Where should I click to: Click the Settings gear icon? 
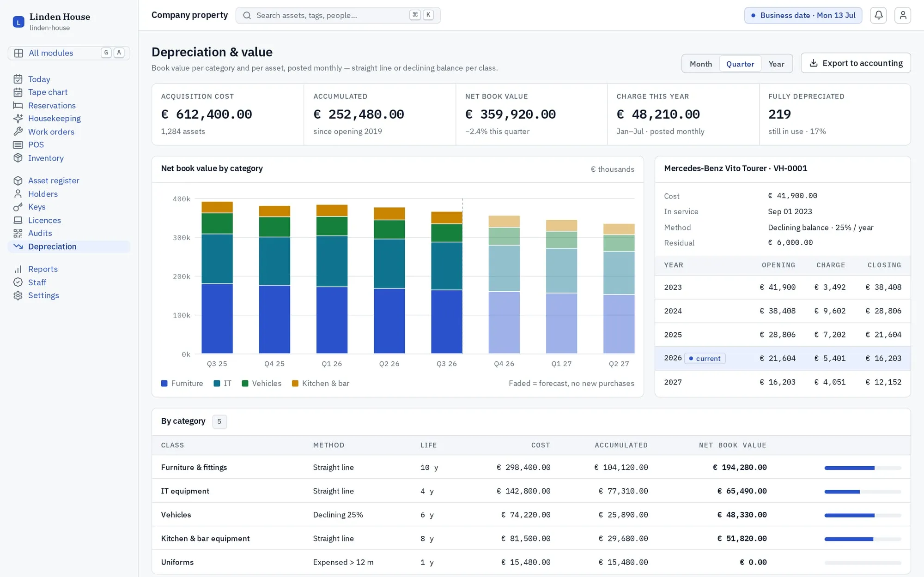18,295
